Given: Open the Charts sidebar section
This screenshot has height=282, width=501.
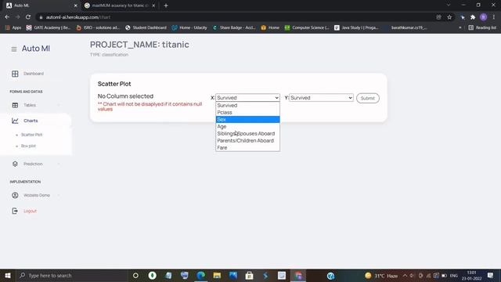Looking at the screenshot, I should 31,121.
